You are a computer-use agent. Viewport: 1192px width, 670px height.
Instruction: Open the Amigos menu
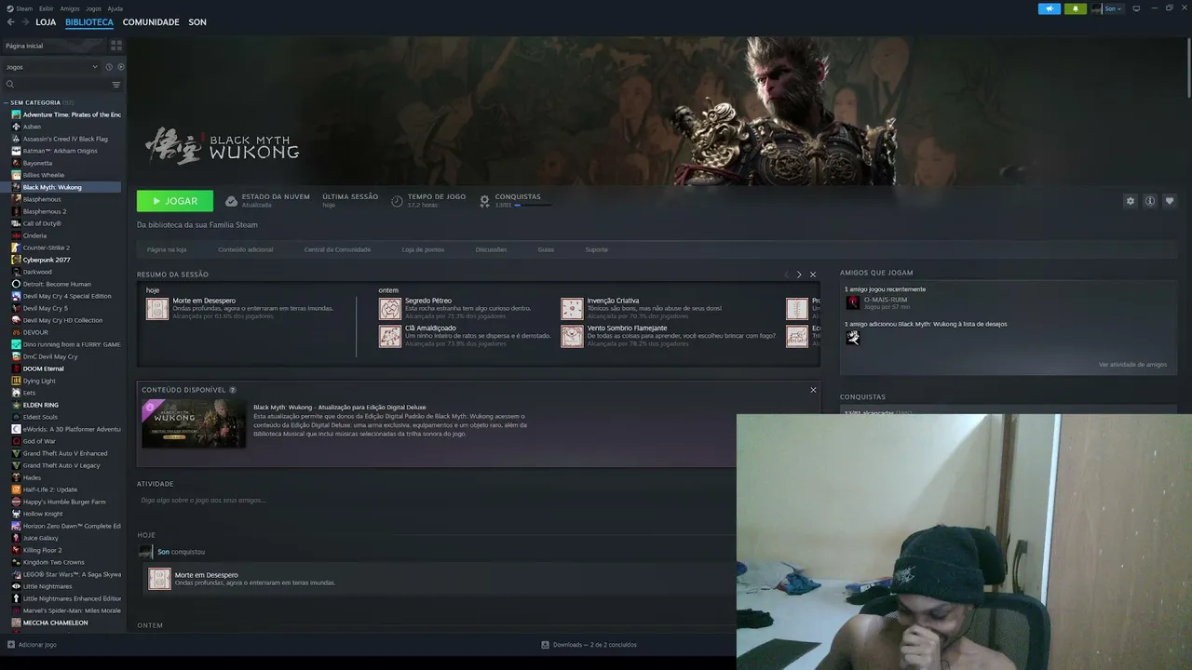click(x=70, y=8)
